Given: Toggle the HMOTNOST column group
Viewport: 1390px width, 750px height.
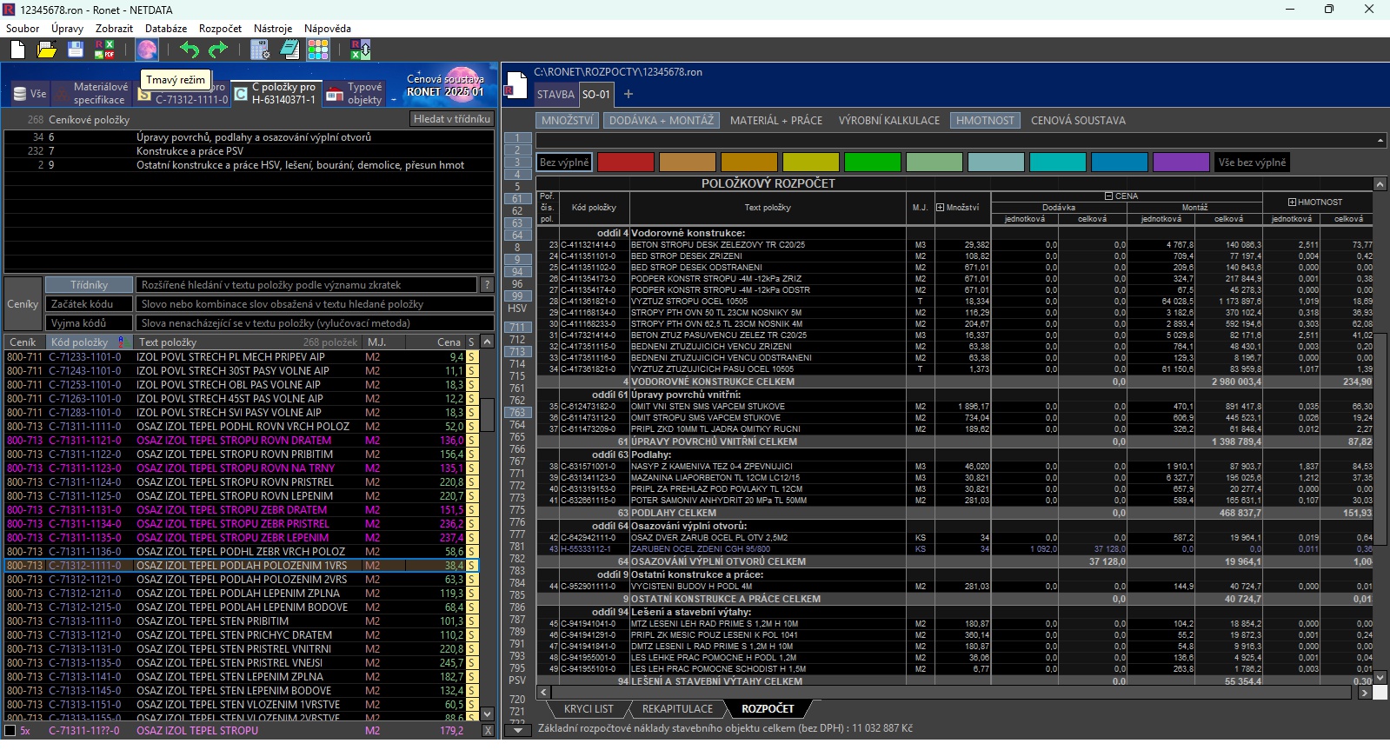Looking at the screenshot, I should pyautogui.click(x=985, y=121).
